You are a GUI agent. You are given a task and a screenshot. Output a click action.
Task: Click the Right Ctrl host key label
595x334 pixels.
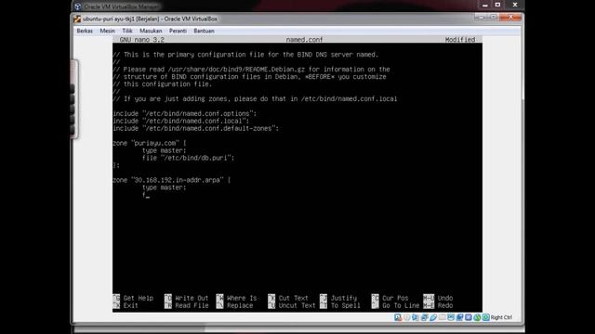point(501,317)
